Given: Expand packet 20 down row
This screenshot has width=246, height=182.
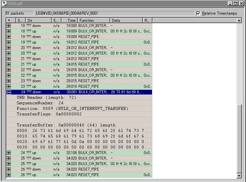Looking at the screenshot, I should [x=9, y=48].
